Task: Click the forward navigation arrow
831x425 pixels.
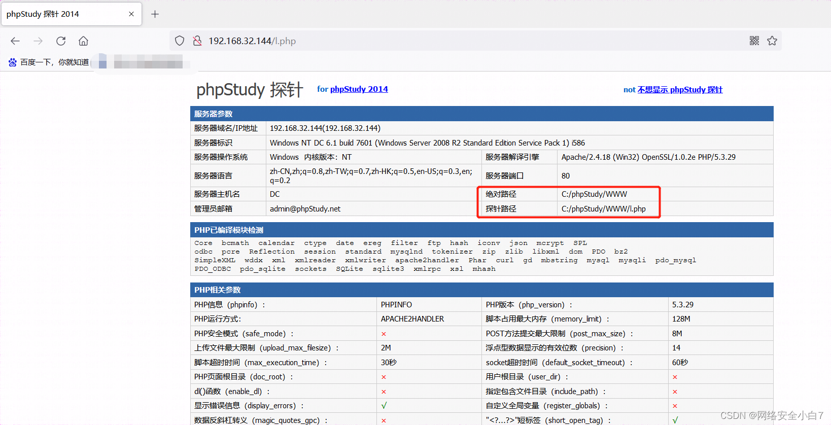Action: click(x=38, y=41)
